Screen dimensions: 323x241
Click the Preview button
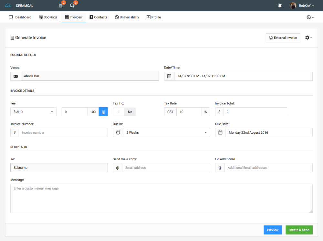click(x=273, y=230)
